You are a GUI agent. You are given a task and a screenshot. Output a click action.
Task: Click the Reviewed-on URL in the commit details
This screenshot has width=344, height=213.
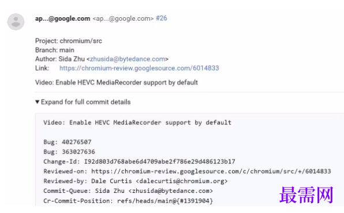[211, 171]
